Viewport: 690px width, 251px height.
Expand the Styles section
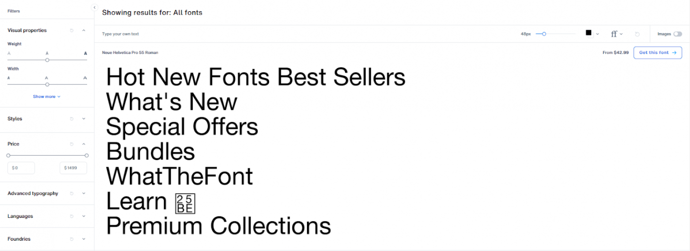coord(84,119)
